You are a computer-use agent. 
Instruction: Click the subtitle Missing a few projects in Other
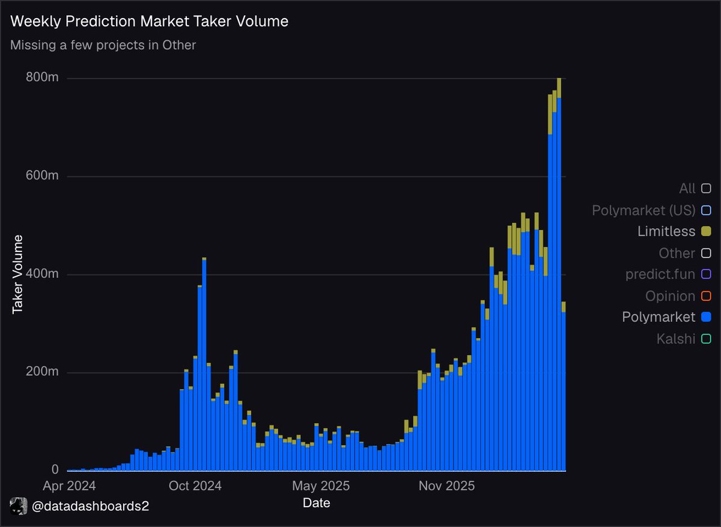point(103,45)
